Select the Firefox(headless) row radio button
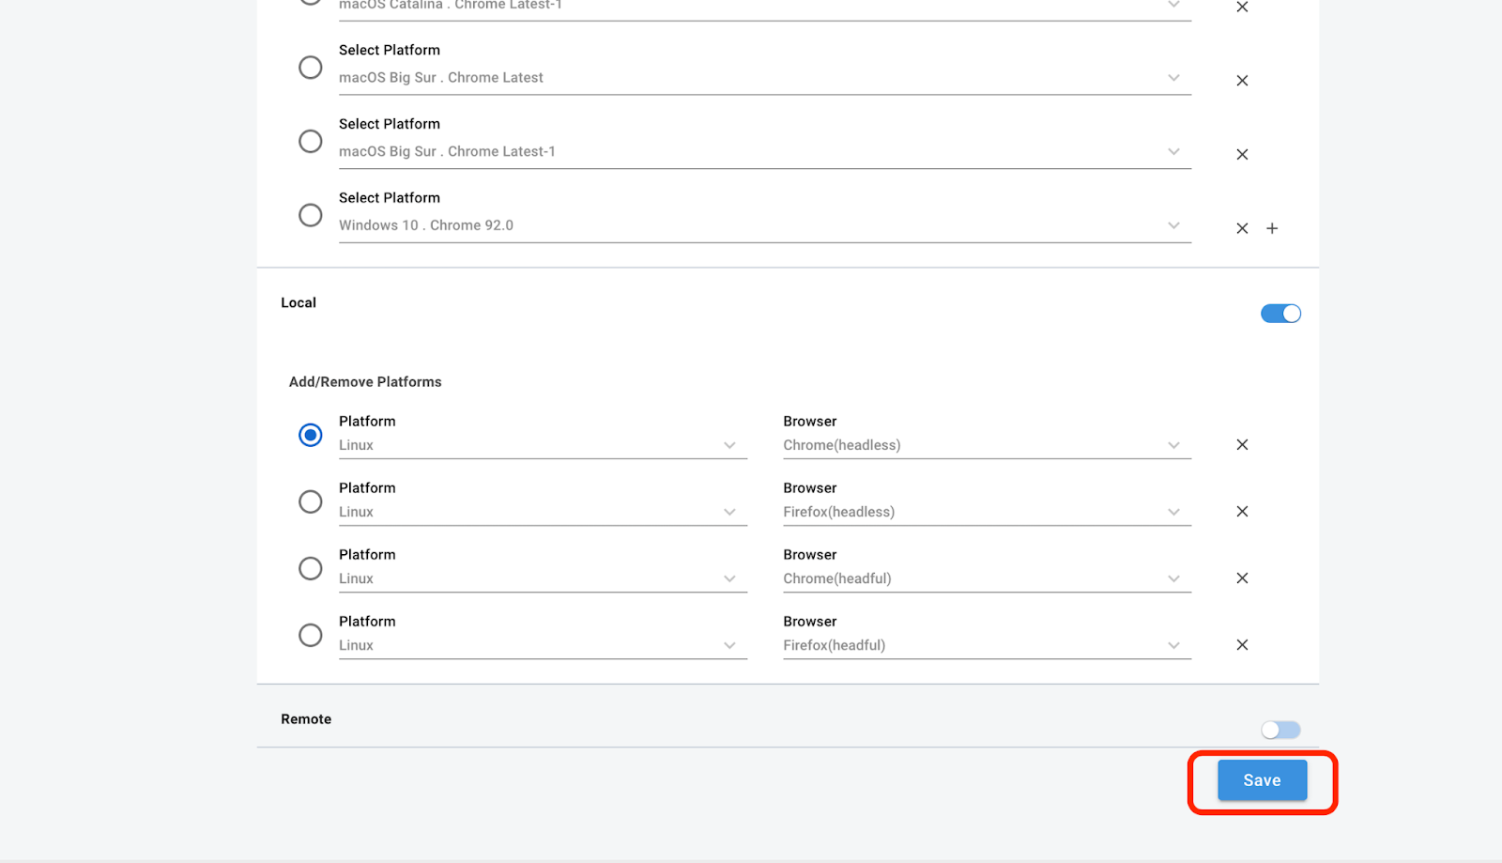1502x863 pixels. tap(310, 501)
